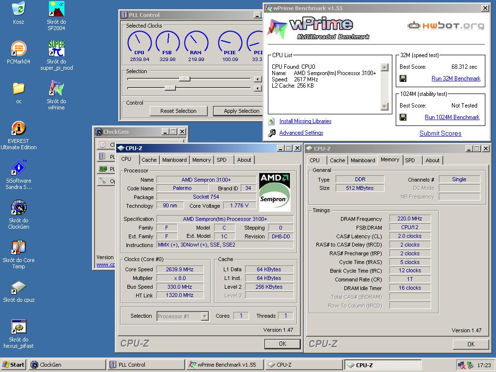Switch to the Mainboard tab in left CPU-Z

[x=174, y=160]
